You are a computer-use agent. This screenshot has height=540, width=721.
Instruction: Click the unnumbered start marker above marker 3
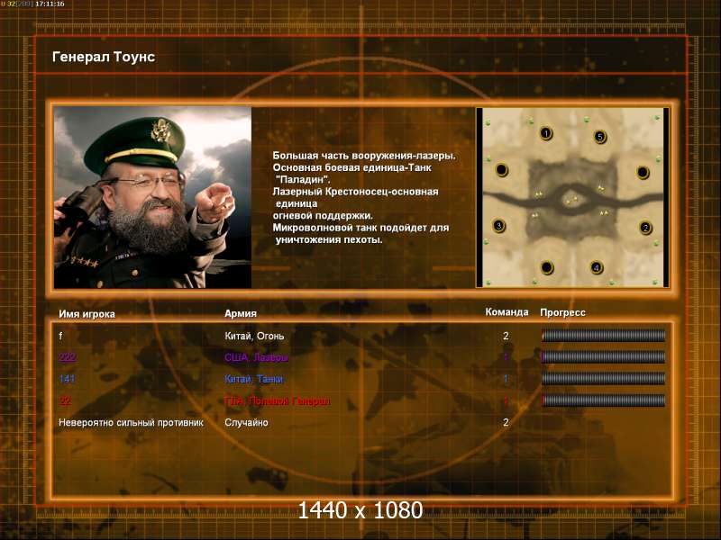pyautogui.click(x=501, y=170)
